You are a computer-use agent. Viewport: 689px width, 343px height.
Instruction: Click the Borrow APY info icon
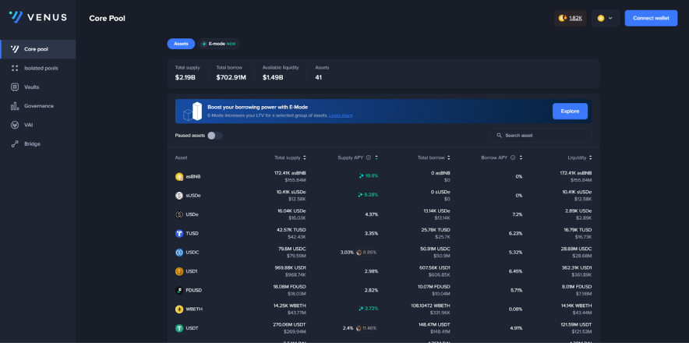pyautogui.click(x=511, y=157)
